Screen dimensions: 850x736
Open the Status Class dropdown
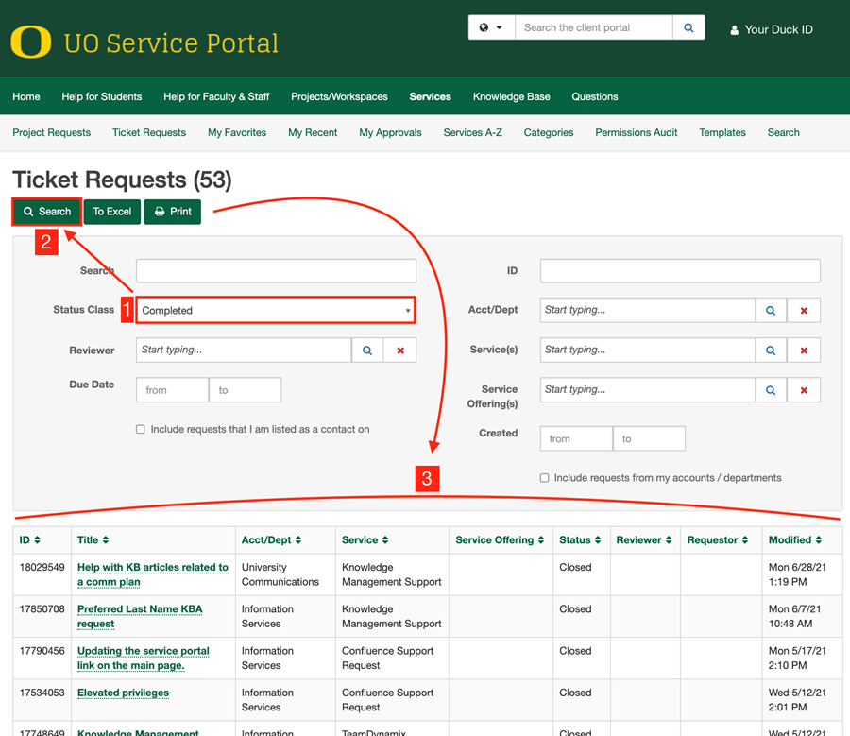(276, 310)
